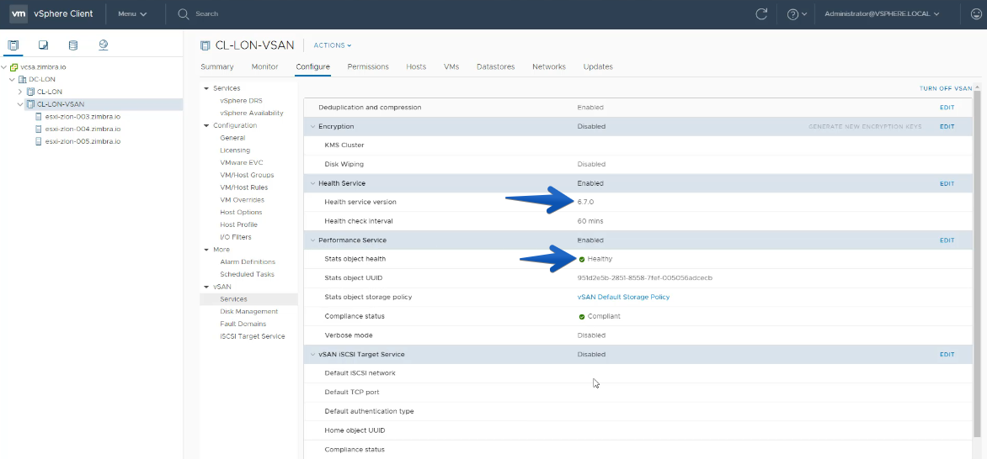The image size is (987, 459).
Task: Collapse the Services section in Configure pane
Action: click(206, 88)
